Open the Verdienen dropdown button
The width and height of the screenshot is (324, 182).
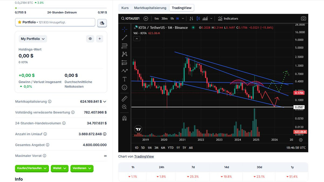tap(82, 168)
